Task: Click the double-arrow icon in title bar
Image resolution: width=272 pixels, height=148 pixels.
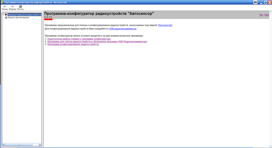Action: click(x=255, y=2)
